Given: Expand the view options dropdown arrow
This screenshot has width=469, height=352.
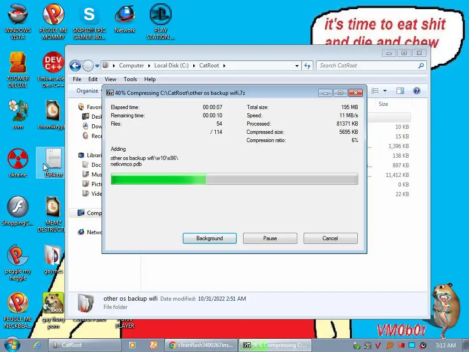Looking at the screenshot, I should pyautogui.click(x=385, y=91).
